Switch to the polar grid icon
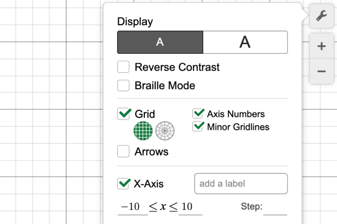337x224 pixels. pyautogui.click(x=165, y=131)
